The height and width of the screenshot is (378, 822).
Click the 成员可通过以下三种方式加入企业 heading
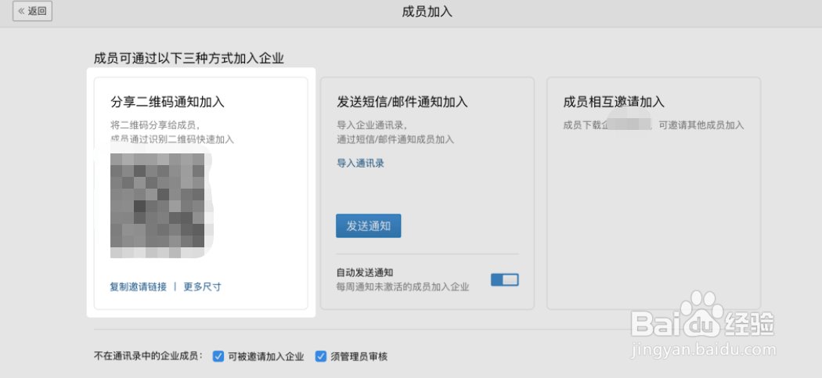(189, 58)
